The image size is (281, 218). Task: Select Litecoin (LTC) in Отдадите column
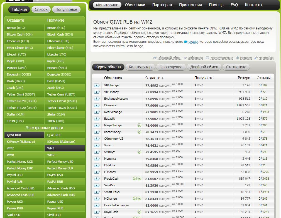25,54
